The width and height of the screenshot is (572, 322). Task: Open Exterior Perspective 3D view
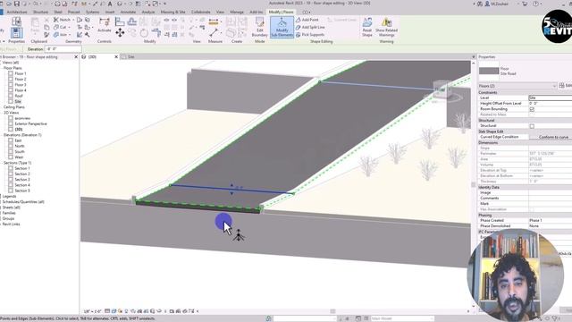(30, 123)
